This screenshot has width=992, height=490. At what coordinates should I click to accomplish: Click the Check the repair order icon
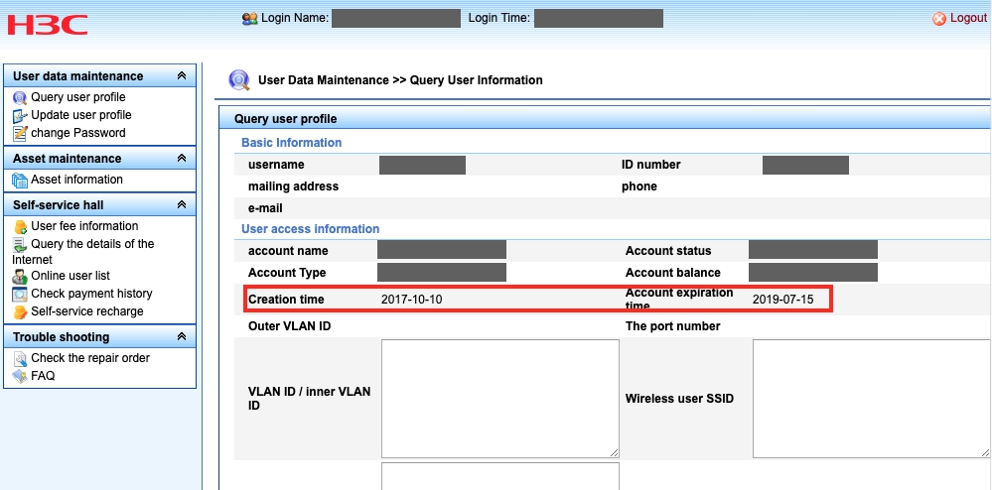pos(20,358)
